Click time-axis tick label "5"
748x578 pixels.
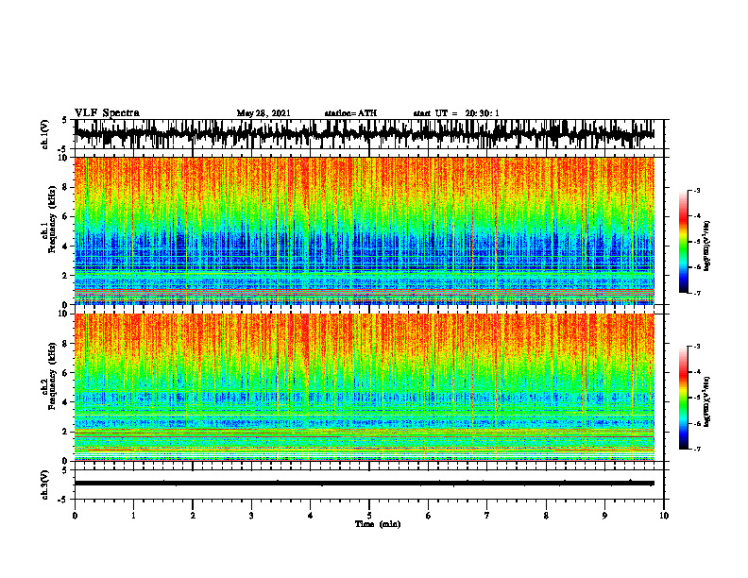coord(369,516)
